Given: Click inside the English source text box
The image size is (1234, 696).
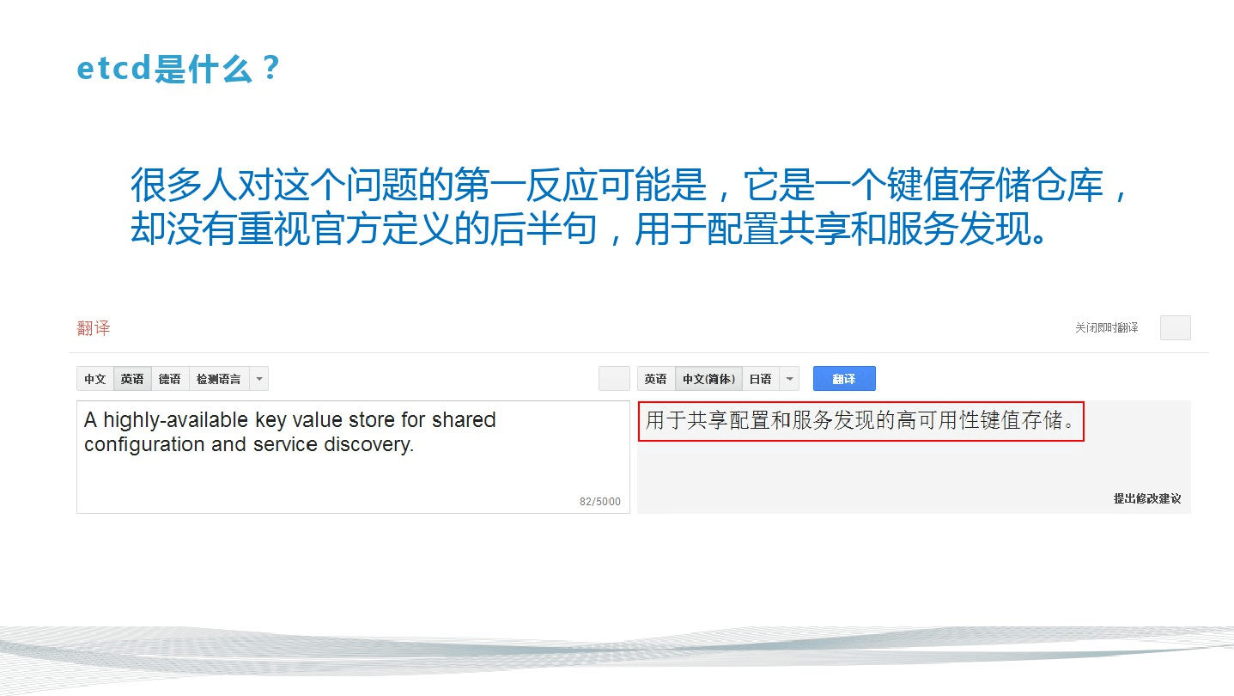Looking at the screenshot, I should pos(353,457).
